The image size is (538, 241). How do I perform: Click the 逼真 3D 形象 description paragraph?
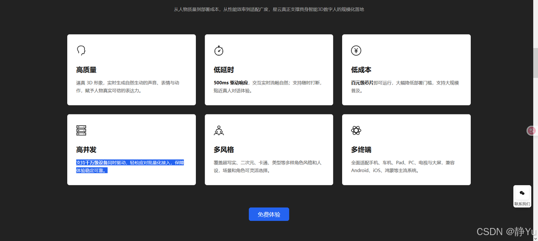[x=128, y=87]
